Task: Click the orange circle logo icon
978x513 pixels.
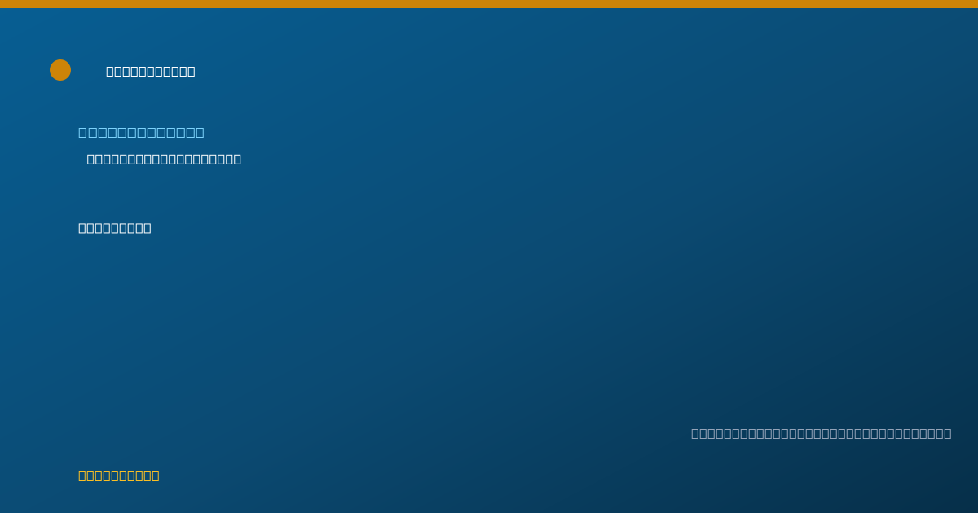Action: 60,70
